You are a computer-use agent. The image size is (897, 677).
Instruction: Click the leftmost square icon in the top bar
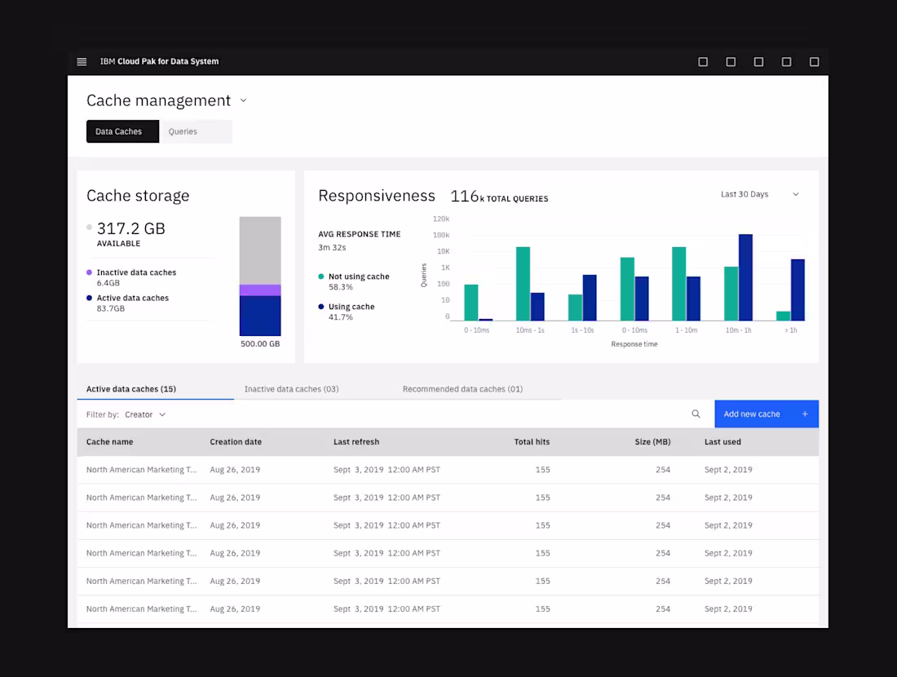tap(703, 61)
